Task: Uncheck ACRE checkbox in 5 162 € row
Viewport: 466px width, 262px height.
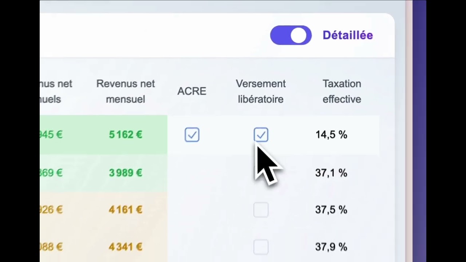Action: pos(192,135)
